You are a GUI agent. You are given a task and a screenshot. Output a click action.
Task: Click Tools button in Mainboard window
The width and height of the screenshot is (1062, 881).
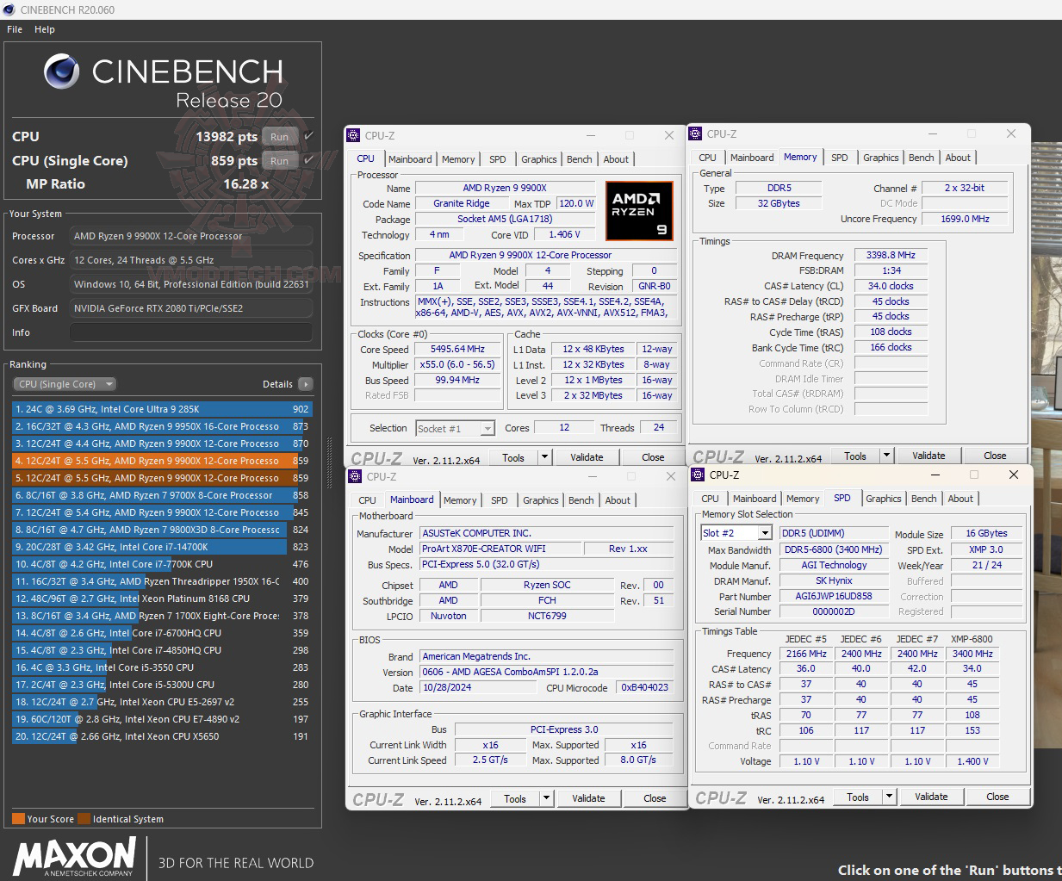[515, 798]
